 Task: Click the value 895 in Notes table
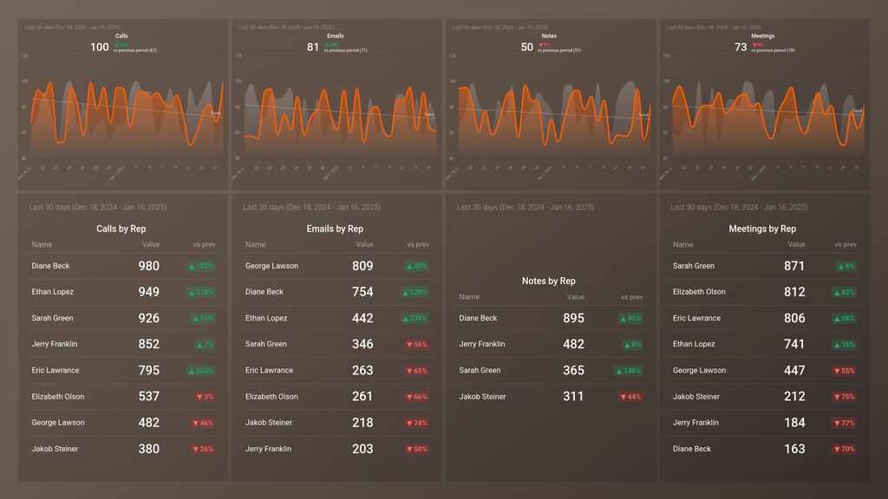(x=574, y=318)
